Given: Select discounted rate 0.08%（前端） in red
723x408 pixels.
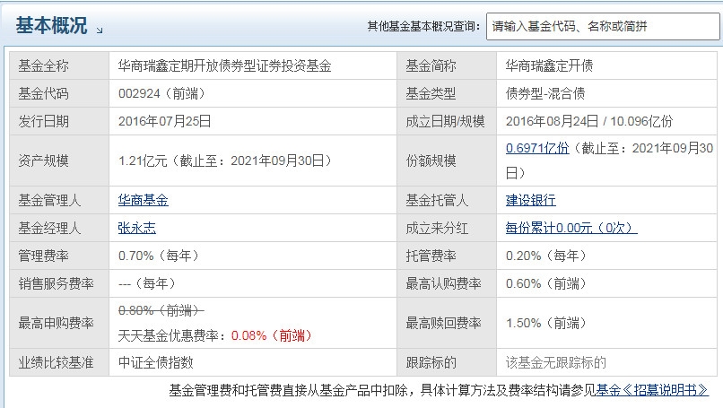Looking at the screenshot, I should (x=272, y=335).
